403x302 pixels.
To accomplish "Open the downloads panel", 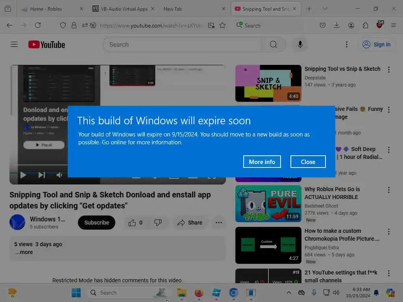I will pyautogui.click(x=337, y=25).
